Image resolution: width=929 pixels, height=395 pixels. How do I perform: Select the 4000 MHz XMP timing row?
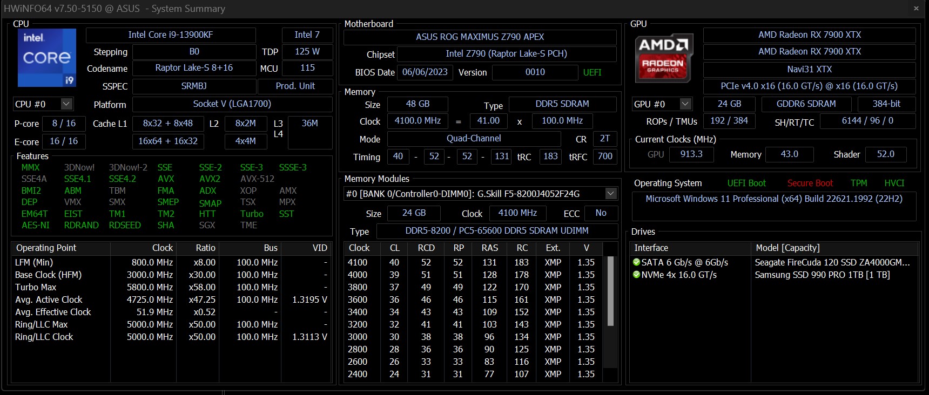(474, 275)
